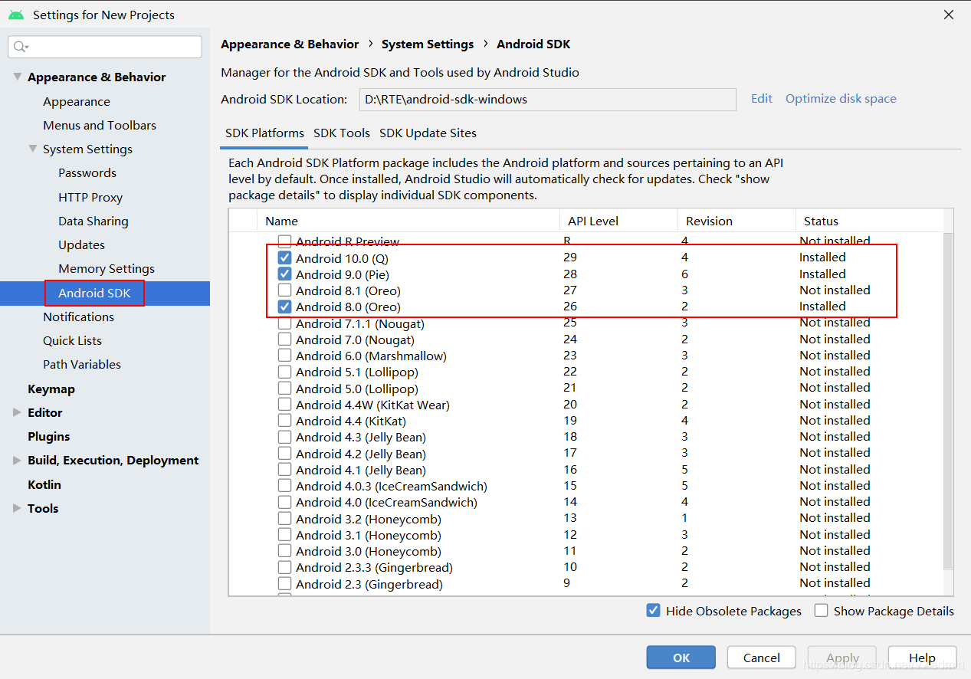
Task: Disable Hide Obsolete Packages option
Action: (653, 611)
